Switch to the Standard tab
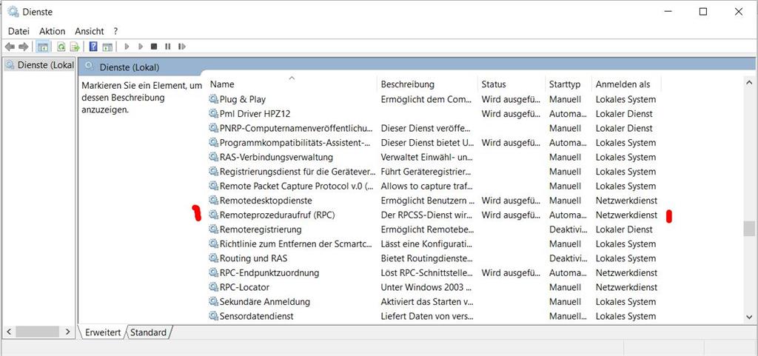Viewport: 758px width, 356px height. (148, 332)
